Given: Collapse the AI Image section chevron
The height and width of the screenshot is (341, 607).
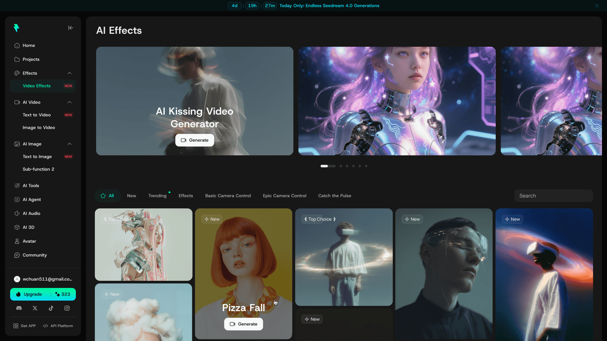Looking at the screenshot, I should pos(70,144).
